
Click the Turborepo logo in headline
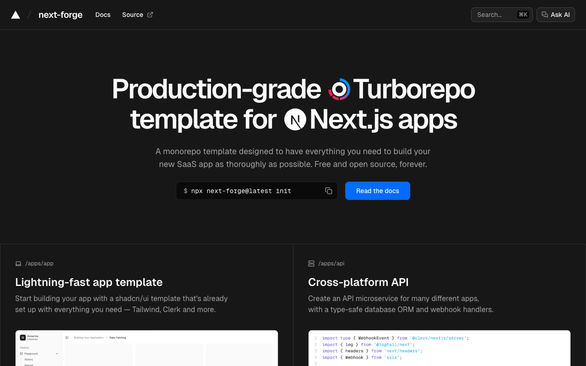click(x=339, y=89)
